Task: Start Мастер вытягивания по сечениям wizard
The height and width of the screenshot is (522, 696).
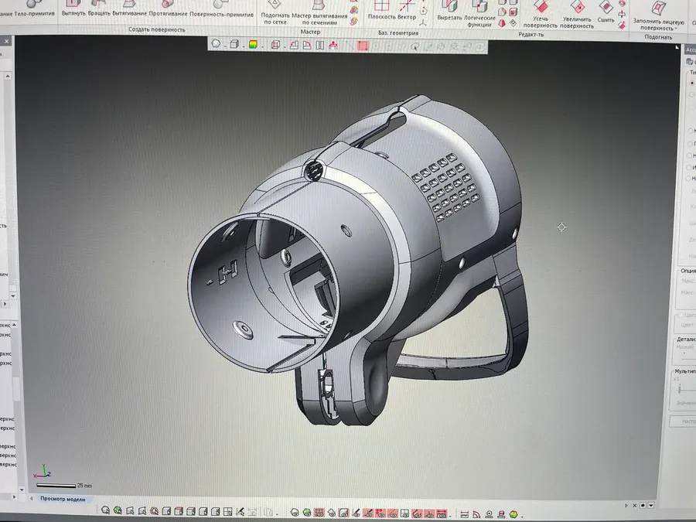Action: (x=319, y=13)
